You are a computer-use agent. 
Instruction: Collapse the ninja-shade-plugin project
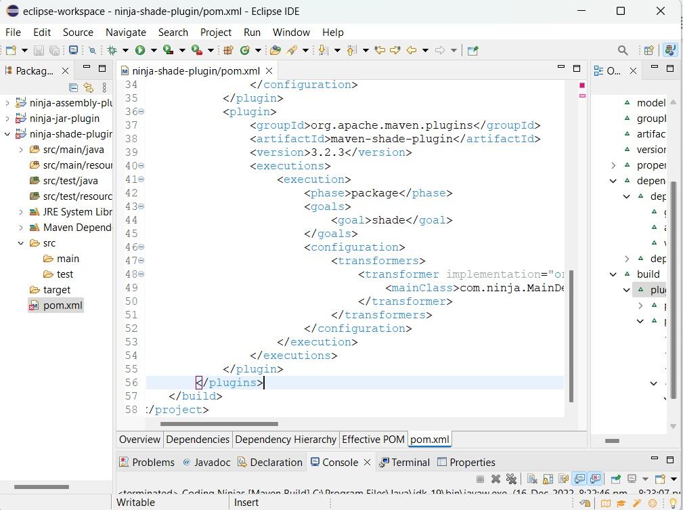(x=7, y=134)
